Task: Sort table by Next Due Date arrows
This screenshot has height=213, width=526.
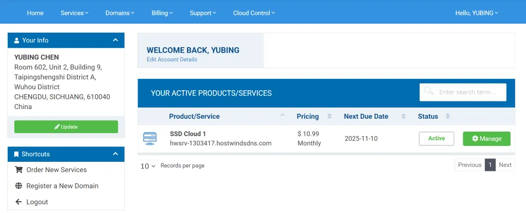Action: [x=403, y=116]
